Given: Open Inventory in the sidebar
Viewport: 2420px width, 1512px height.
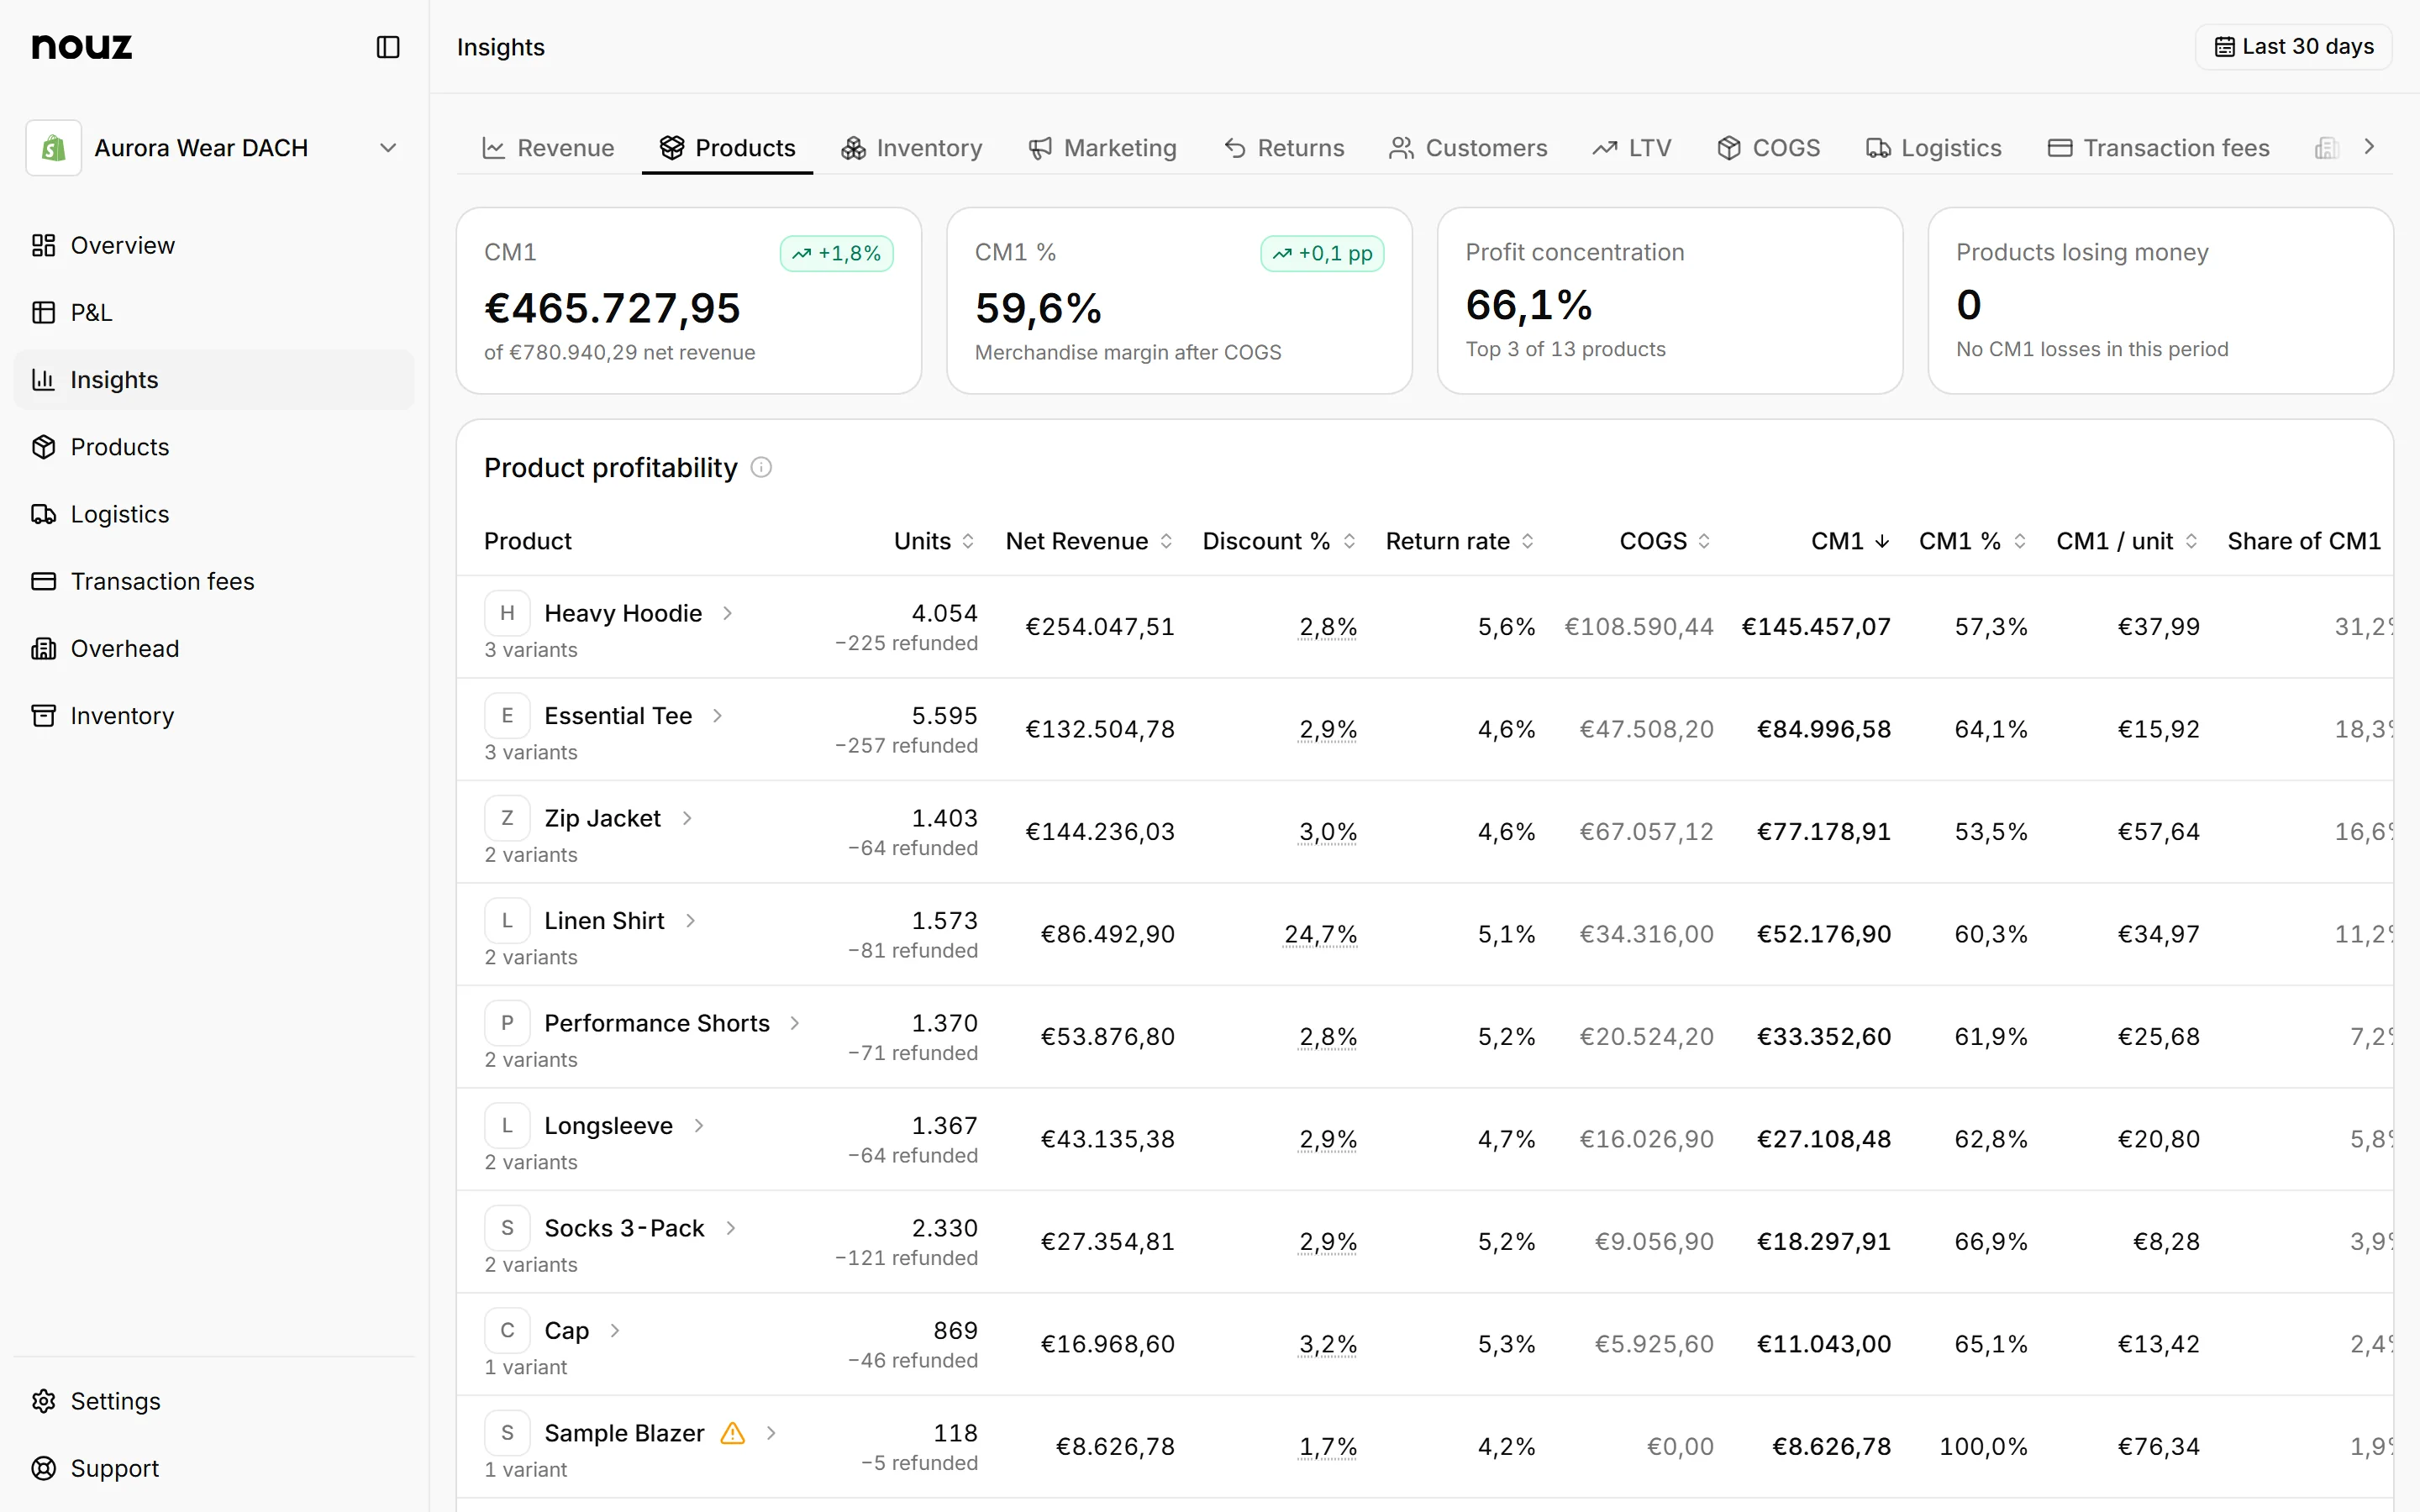Looking at the screenshot, I should (214, 716).
